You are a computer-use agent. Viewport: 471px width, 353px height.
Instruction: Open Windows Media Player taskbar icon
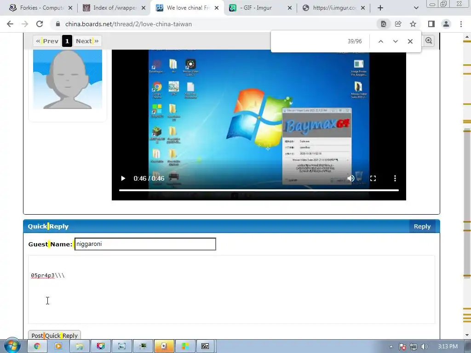click(x=58, y=347)
